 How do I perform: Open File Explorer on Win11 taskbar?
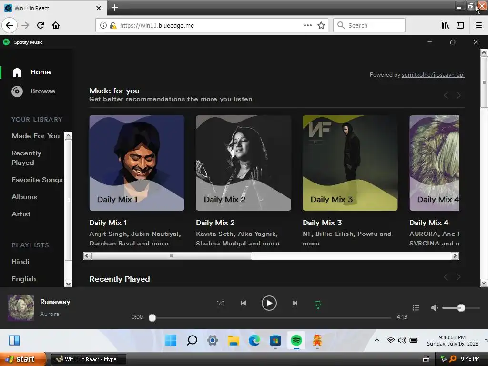(x=233, y=340)
